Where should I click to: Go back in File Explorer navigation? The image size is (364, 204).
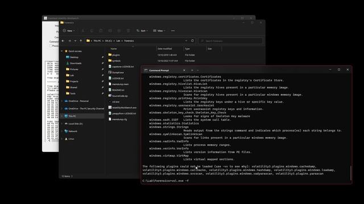click(63, 41)
